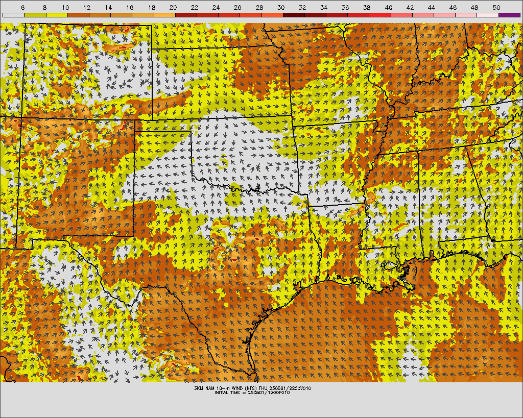523x418 pixels.
Task: Click the bright yellow 8-10 knots swatch
Action: (57, 15)
